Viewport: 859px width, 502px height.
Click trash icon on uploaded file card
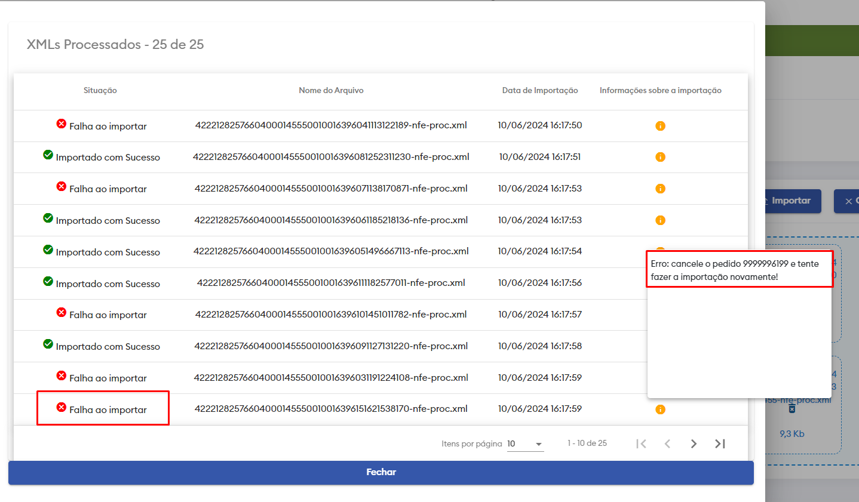pyautogui.click(x=791, y=409)
